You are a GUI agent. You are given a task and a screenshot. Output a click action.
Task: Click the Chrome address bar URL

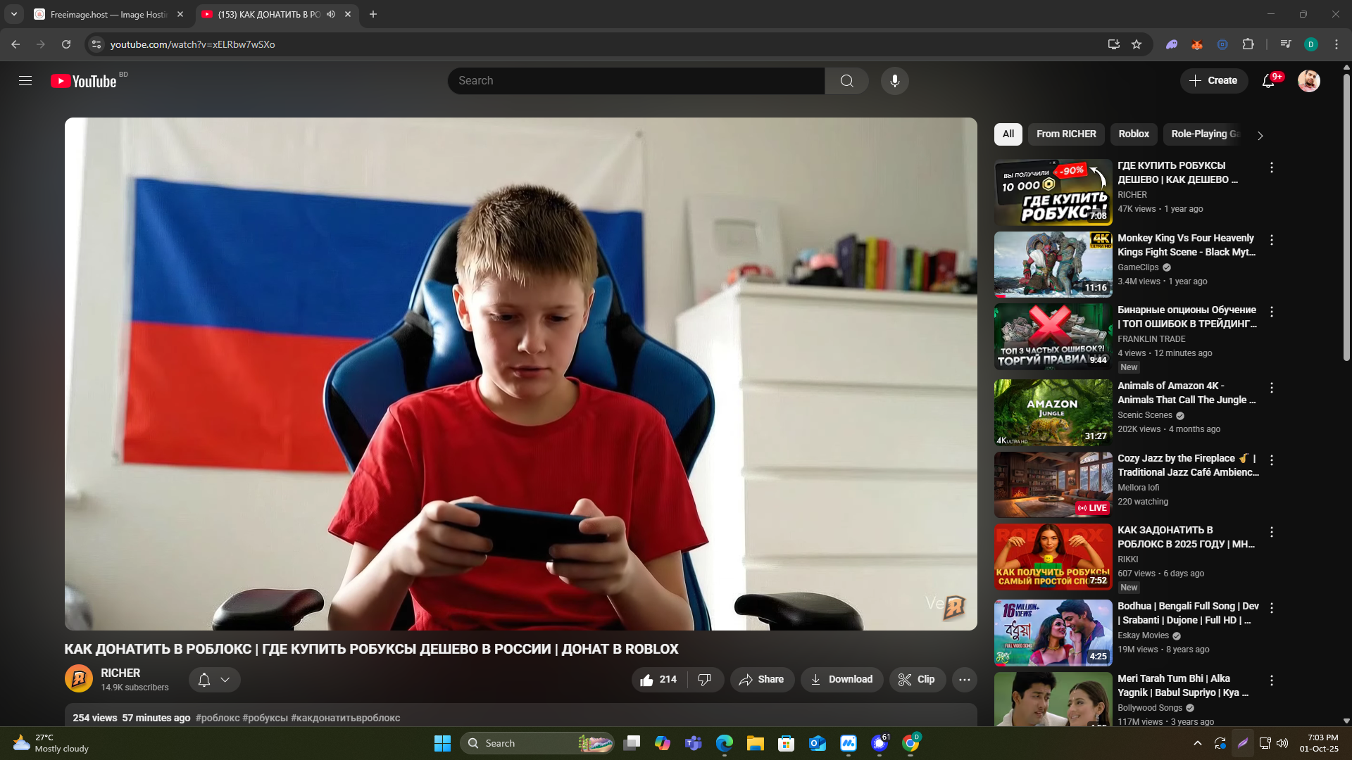pyautogui.click(x=192, y=44)
